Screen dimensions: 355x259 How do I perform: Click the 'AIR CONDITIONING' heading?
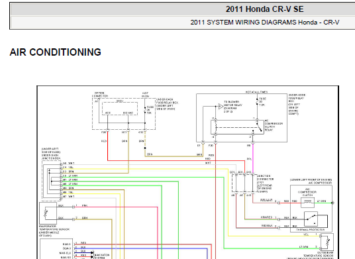56,52
